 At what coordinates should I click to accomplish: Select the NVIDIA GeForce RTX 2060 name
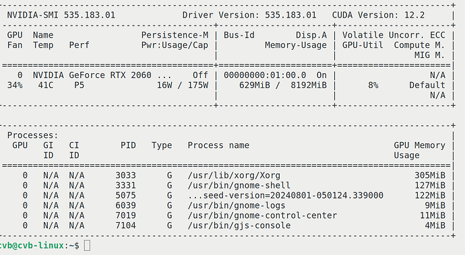(x=92, y=75)
